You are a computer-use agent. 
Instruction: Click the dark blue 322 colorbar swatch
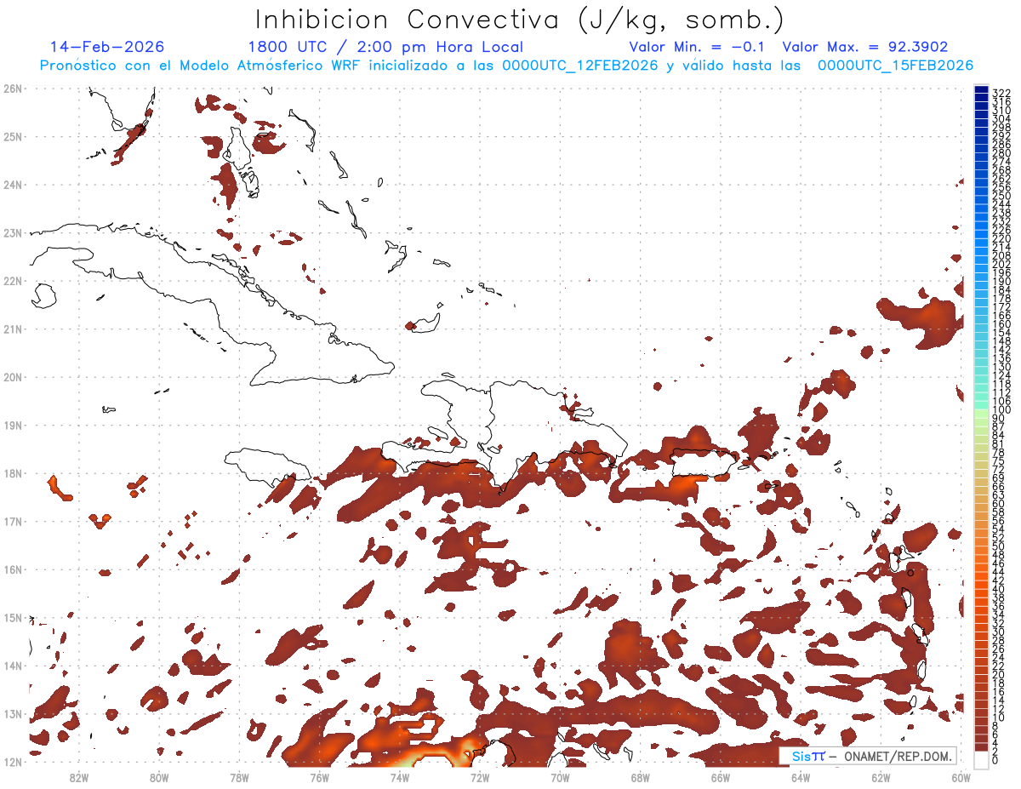coord(982,91)
